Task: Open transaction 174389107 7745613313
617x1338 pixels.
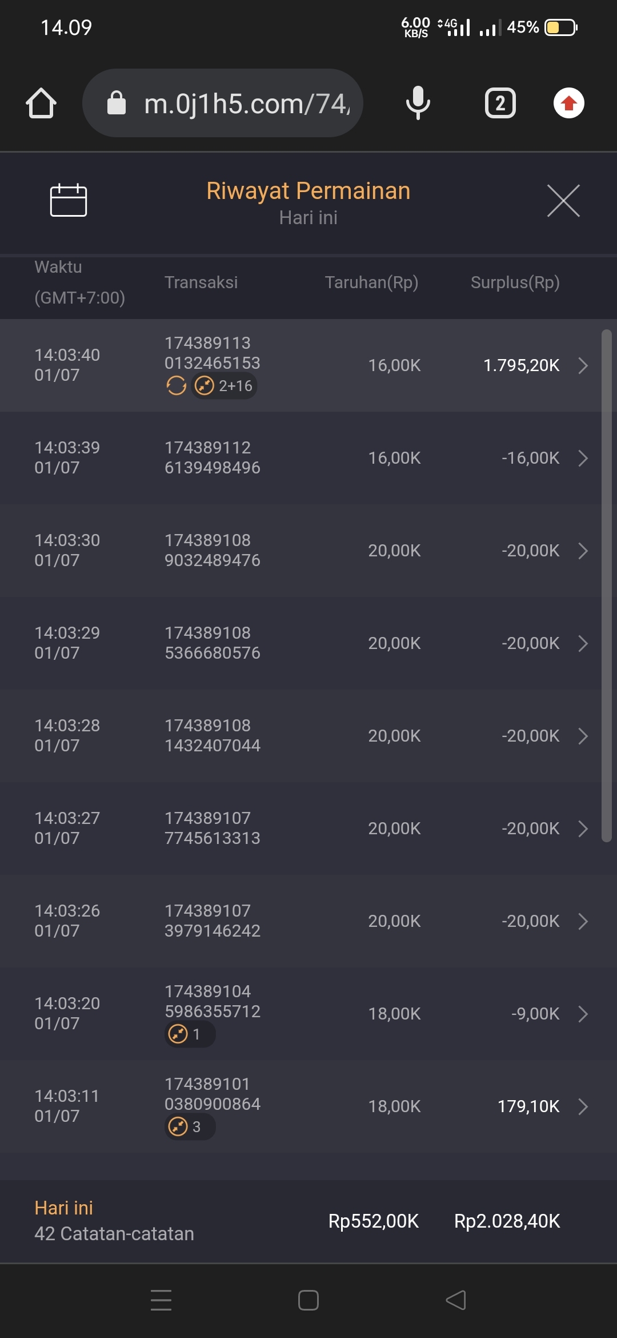Action: [x=212, y=829]
